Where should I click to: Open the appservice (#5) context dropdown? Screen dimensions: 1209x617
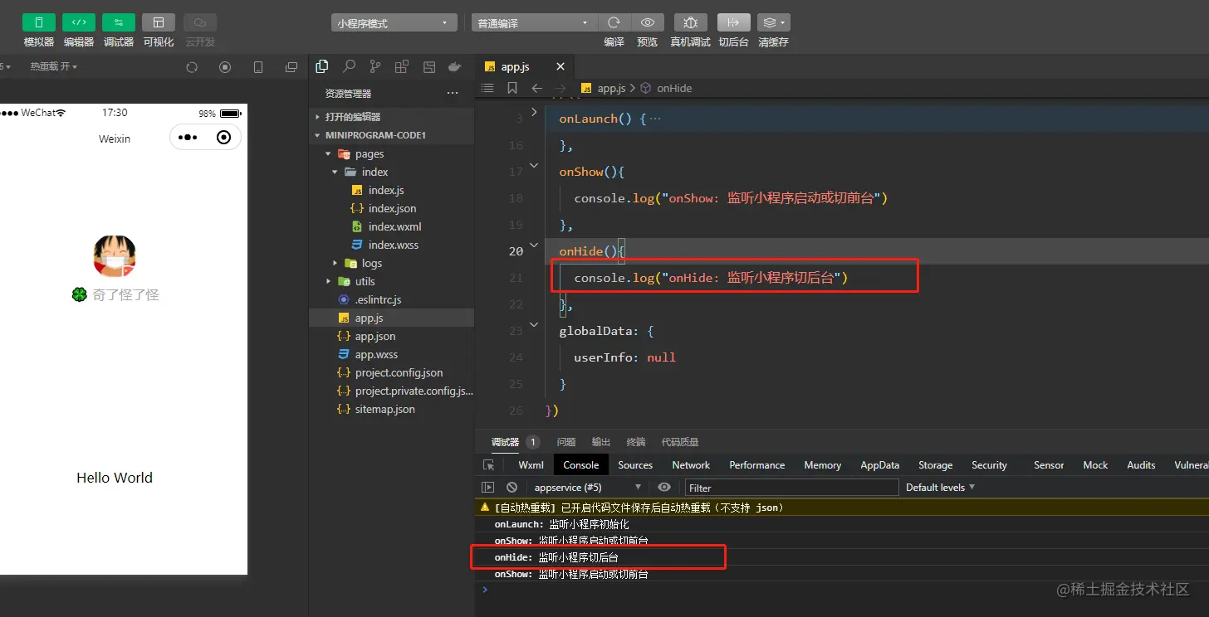[x=588, y=488]
